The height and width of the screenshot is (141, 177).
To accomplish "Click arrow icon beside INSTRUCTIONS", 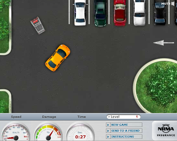I will (x=108, y=137).
